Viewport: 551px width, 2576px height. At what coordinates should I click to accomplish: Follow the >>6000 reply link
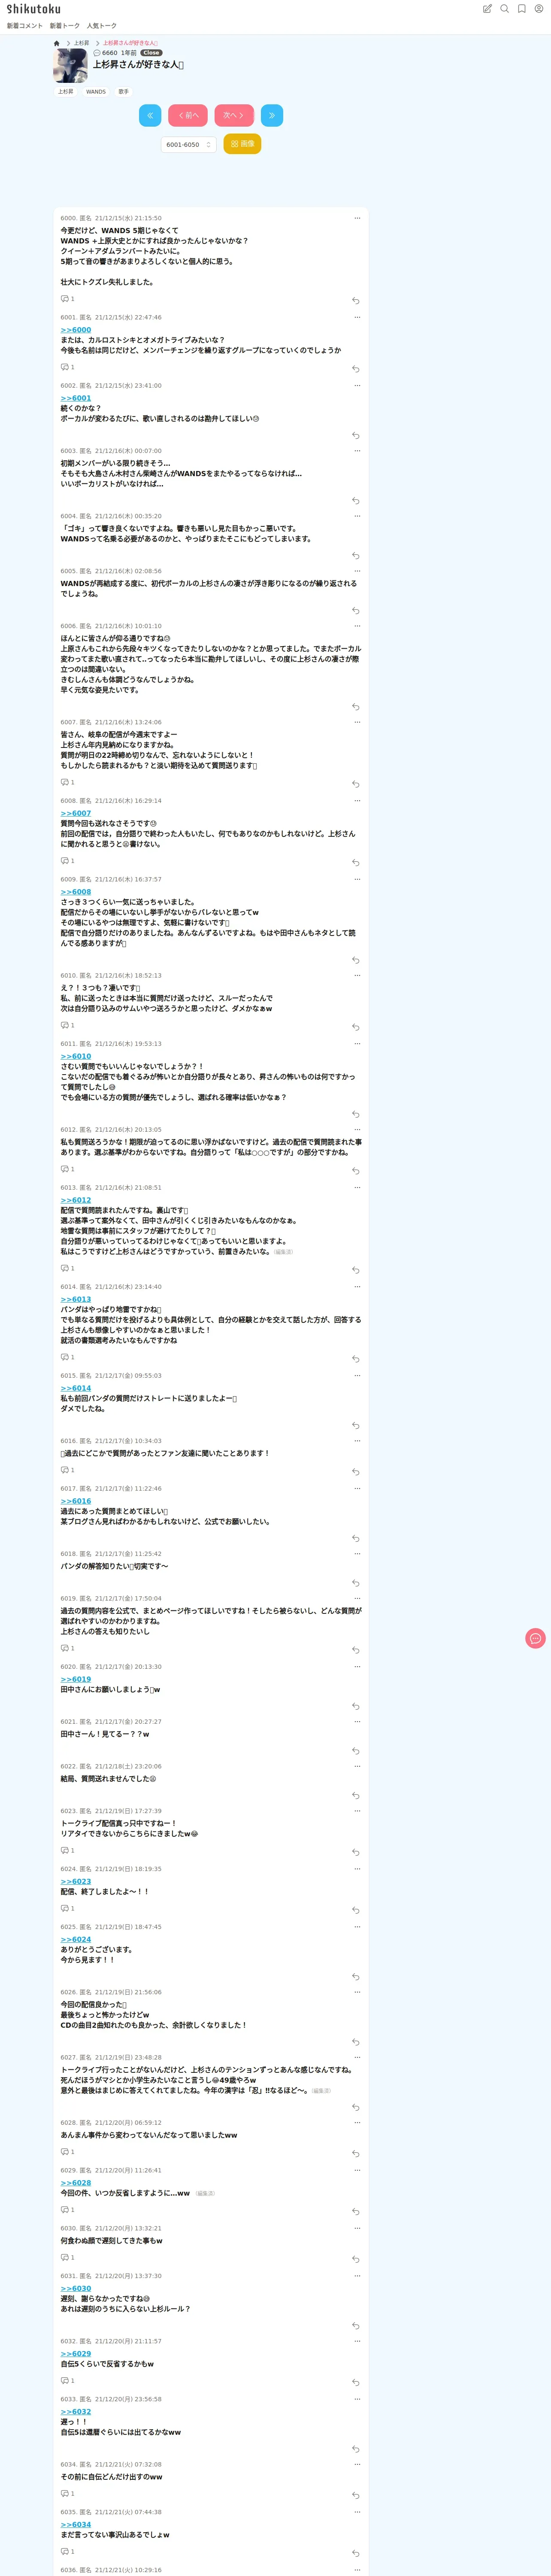(x=75, y=330)
